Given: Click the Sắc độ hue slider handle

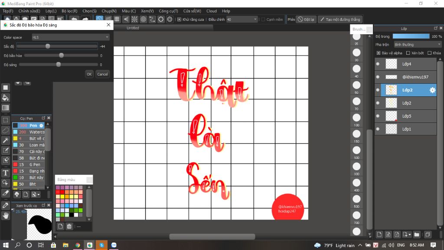Looking at the screenshot, I should pos(48,46).
